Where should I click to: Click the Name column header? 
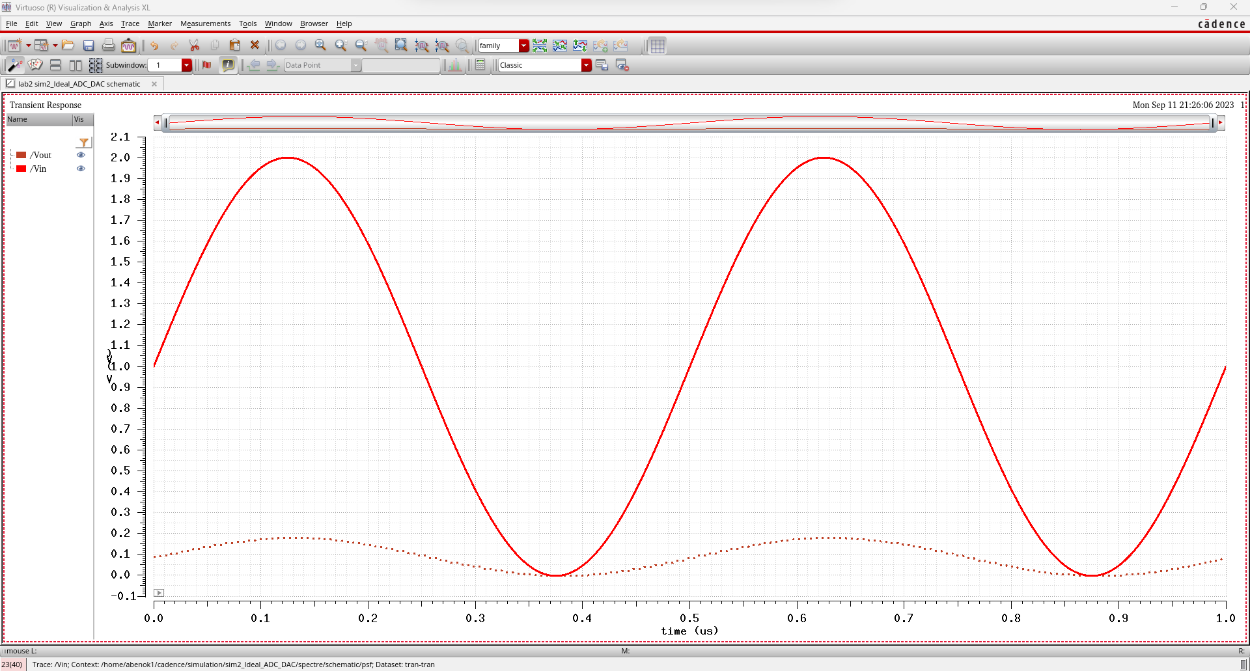[x=39, y=120]
